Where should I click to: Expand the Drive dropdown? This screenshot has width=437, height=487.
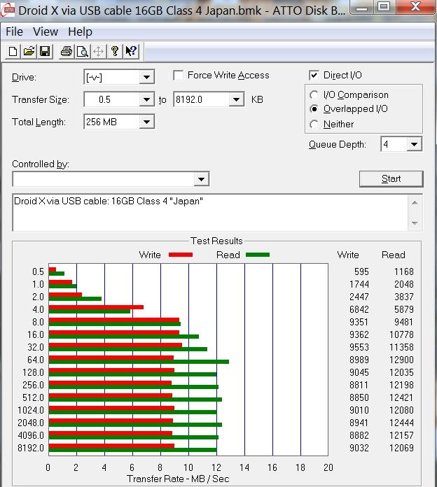coord(146,77)
